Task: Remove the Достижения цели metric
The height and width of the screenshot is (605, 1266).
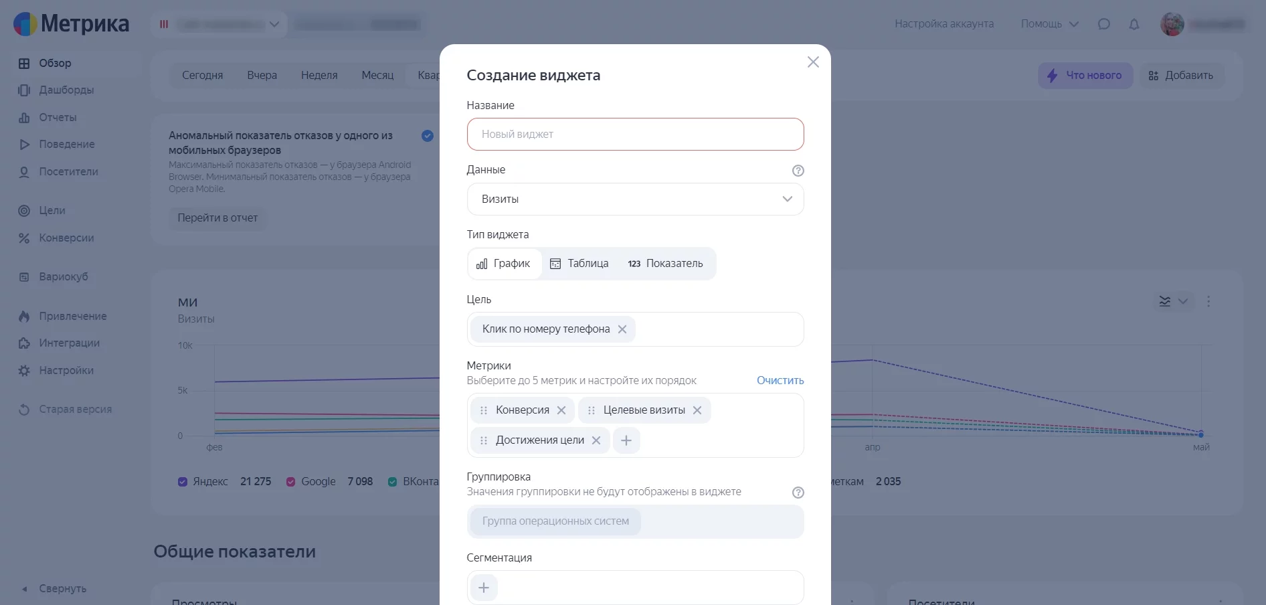Action: 596,440
